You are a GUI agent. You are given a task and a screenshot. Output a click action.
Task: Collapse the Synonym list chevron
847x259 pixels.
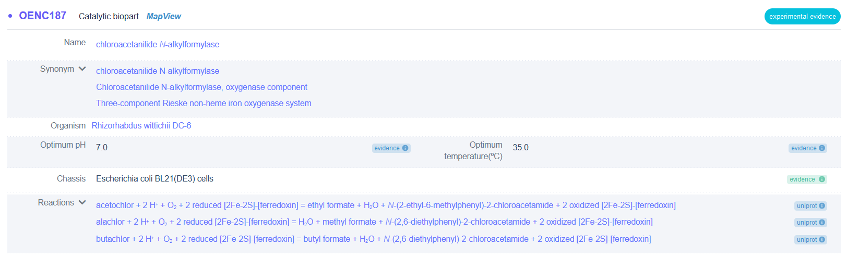tap(82, 69)
